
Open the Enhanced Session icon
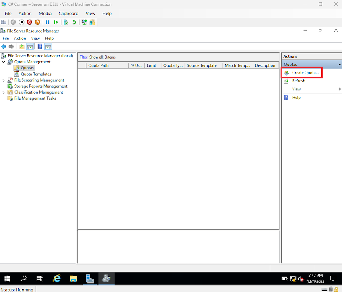tap(84, 22)
